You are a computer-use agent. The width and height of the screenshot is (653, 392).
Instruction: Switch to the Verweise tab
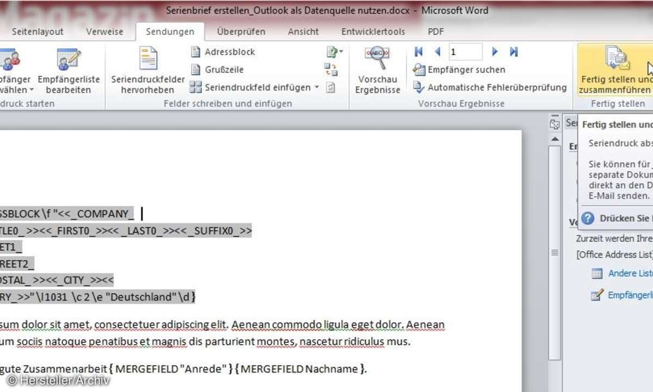click(104, 32)
